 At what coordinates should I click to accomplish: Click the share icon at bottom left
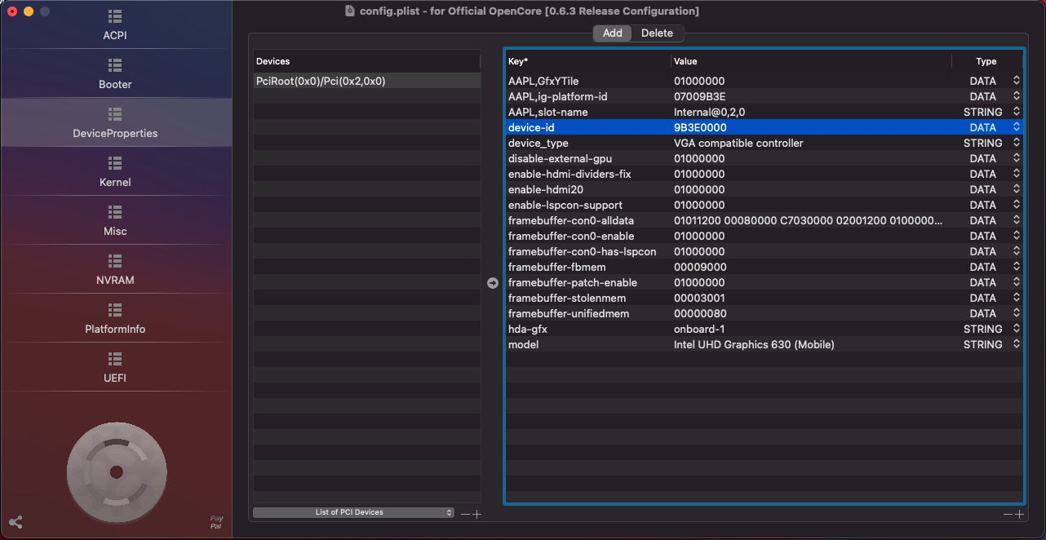pyautogui.click(x=16, y=522)
